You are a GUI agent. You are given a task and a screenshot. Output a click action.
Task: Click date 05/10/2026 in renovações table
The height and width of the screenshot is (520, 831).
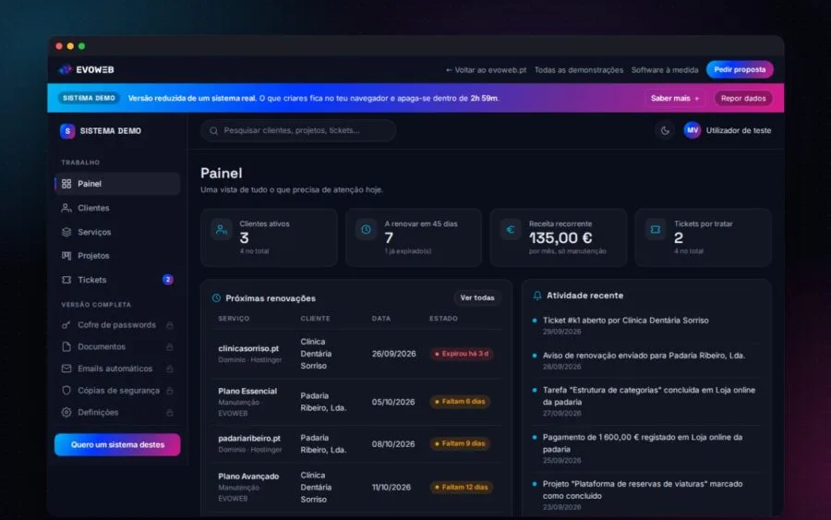393,402
